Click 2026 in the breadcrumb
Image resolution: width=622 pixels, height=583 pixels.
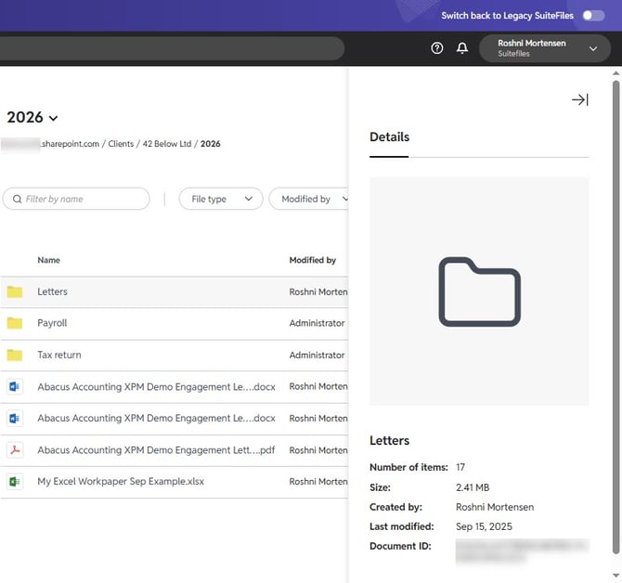(x=210, y=144)
